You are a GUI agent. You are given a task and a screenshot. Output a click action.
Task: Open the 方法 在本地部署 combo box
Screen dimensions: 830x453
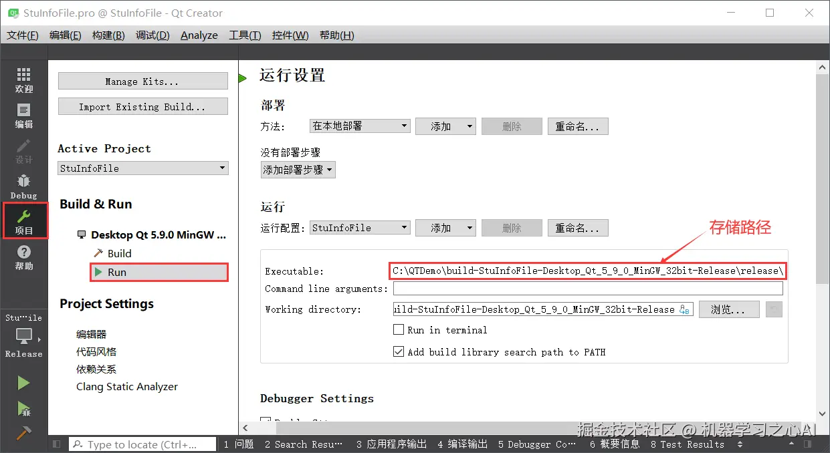point(360,126)
